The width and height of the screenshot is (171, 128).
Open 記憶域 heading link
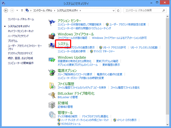[x=63, y=103]
